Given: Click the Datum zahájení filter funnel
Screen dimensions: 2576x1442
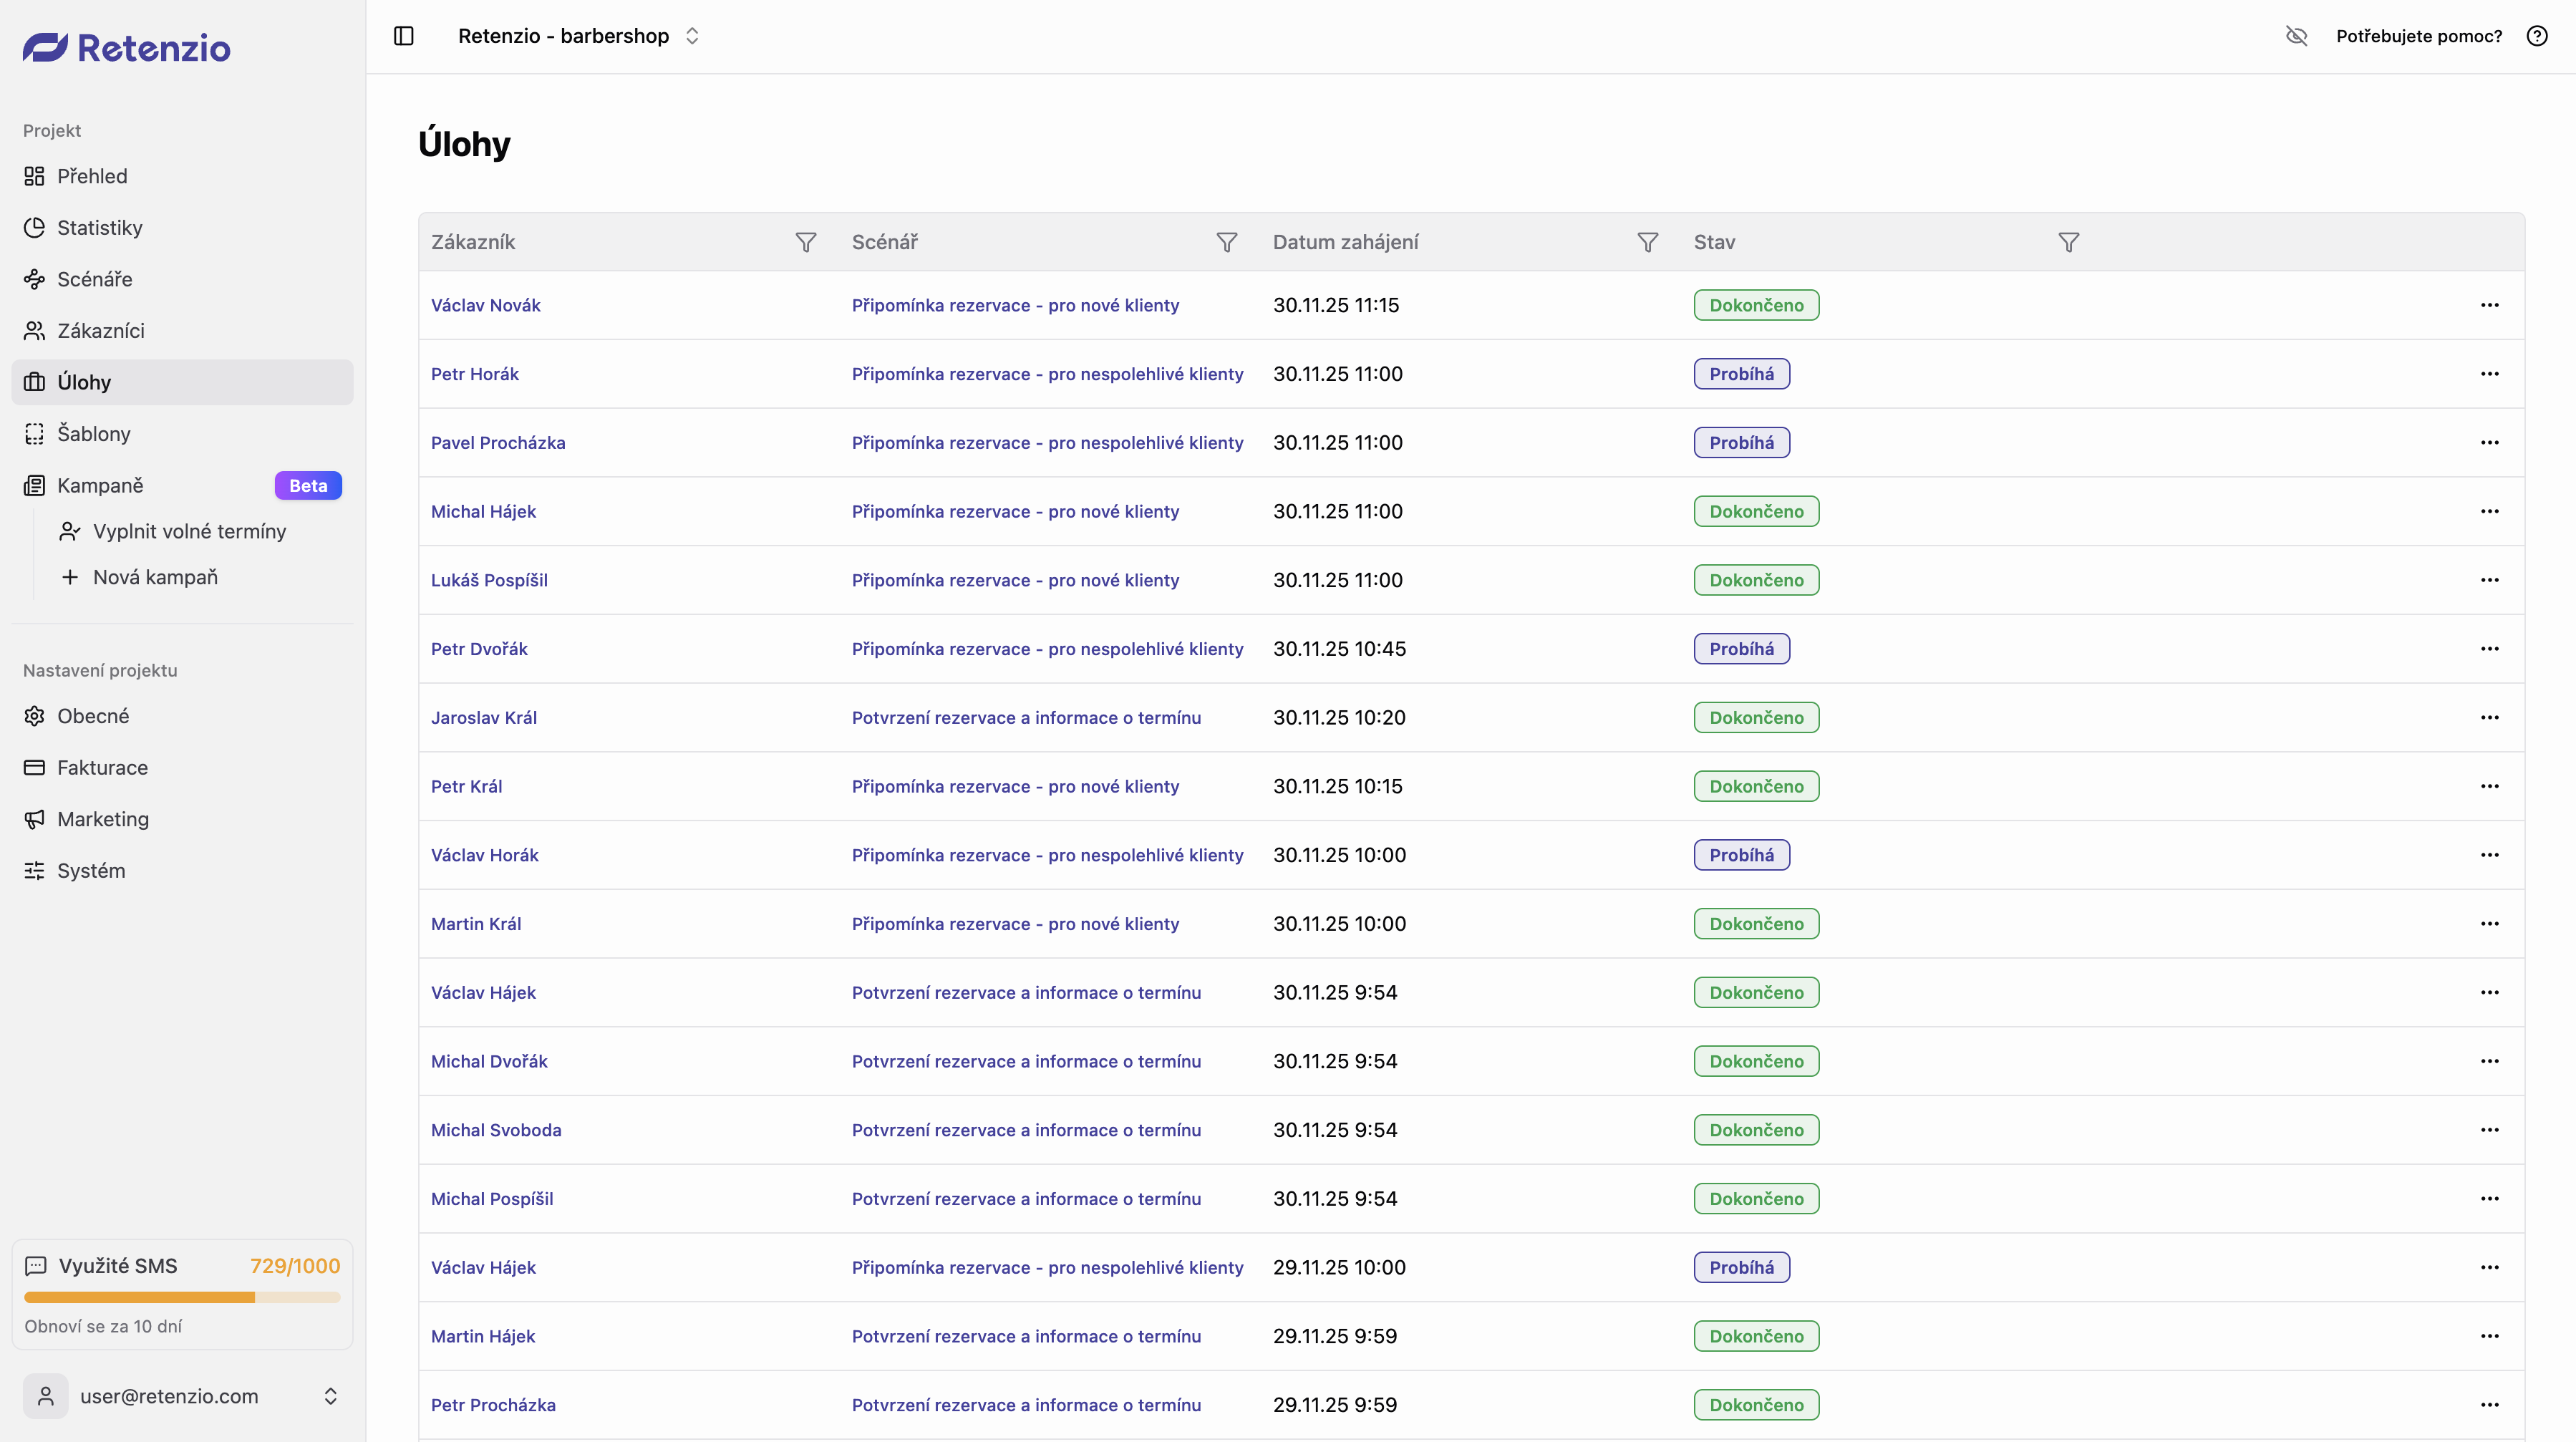Looking at the screenshot, I should (1647, 242).
